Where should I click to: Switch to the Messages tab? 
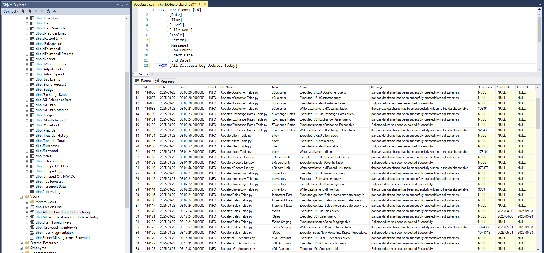165,81
